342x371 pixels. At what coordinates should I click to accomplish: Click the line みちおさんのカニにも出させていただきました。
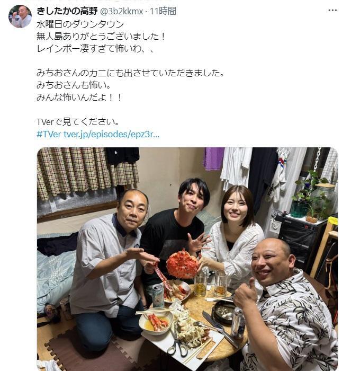[130, 73]
